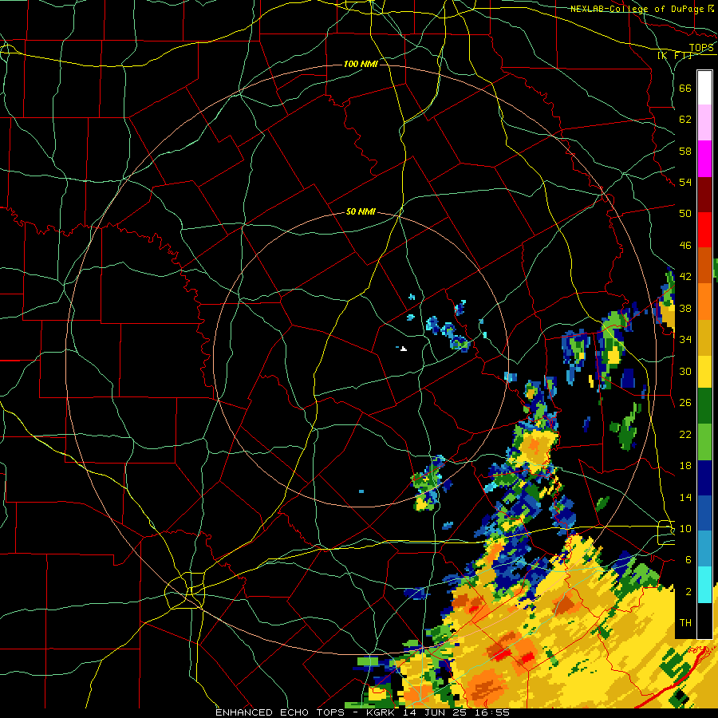Viewport: 718px width, 718px height.
Task: Click the '16:55' timestamp
Action: [491, 712]
